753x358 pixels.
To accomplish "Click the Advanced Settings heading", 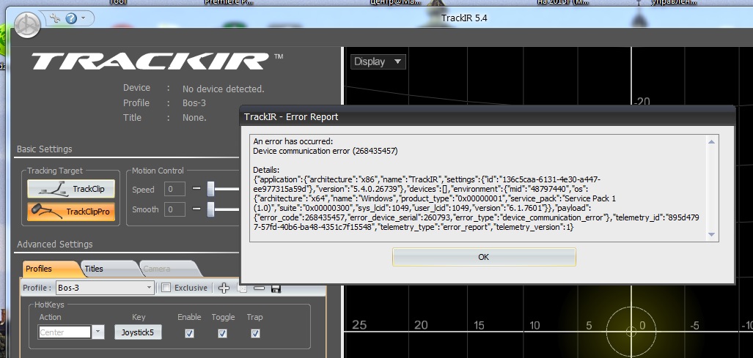I will 55,245.
